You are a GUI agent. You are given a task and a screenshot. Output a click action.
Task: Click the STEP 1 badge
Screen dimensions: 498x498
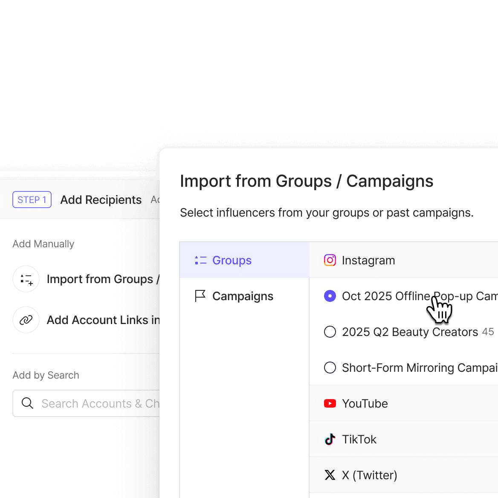point(32,200)
